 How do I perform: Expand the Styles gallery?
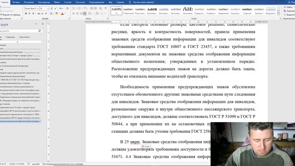point(278,14)
